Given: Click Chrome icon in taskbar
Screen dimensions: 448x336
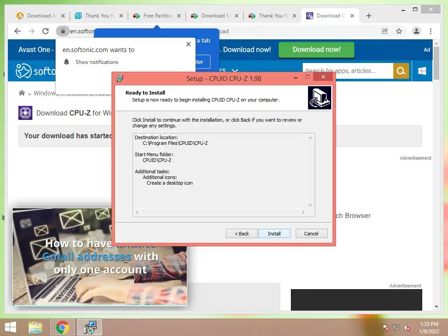Looking at the screenshot, I should 62,327.
